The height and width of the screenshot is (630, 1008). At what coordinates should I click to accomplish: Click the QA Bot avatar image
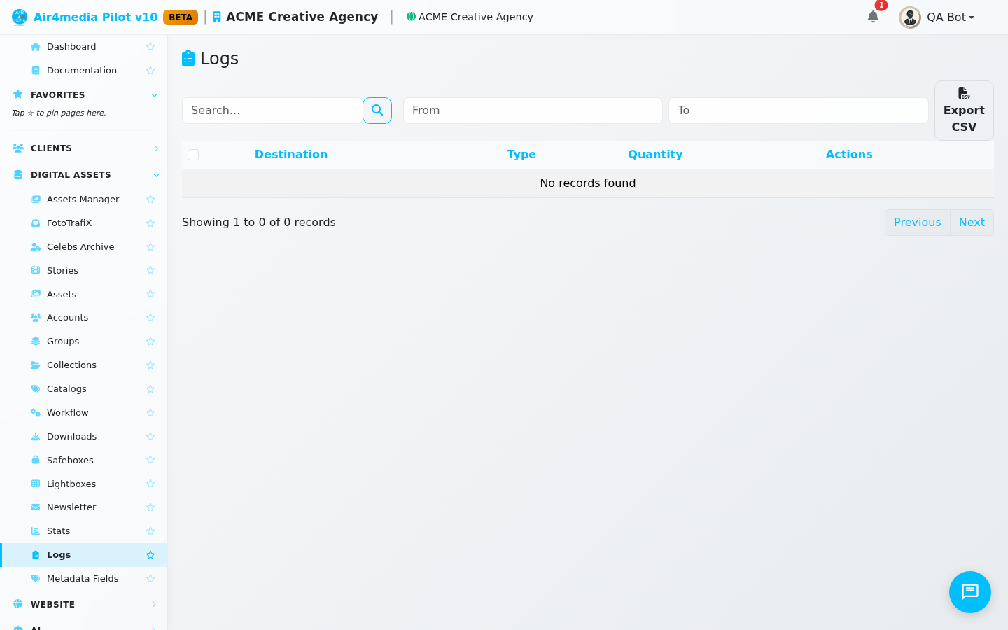point(910,17)
